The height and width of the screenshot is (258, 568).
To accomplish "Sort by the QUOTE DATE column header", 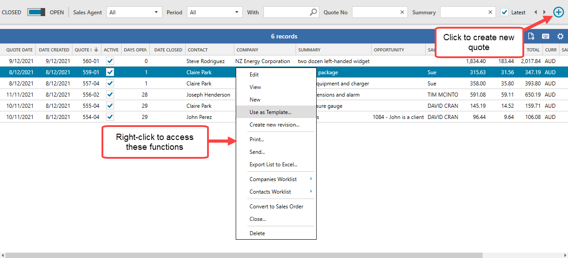I will [19, 50].
